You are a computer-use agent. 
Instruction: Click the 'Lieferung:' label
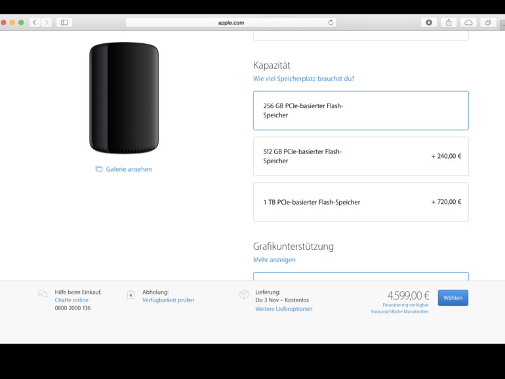coord(268,292)
